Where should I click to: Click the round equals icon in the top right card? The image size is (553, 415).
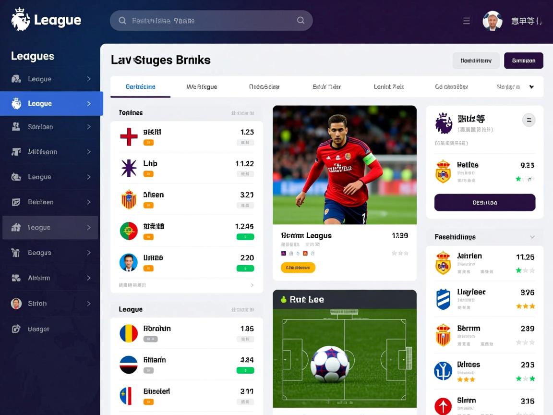[529, 121]
